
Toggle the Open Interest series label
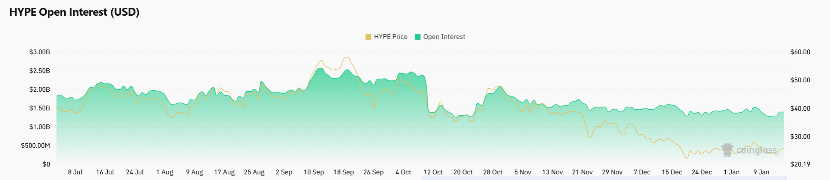tap(444, 37)
